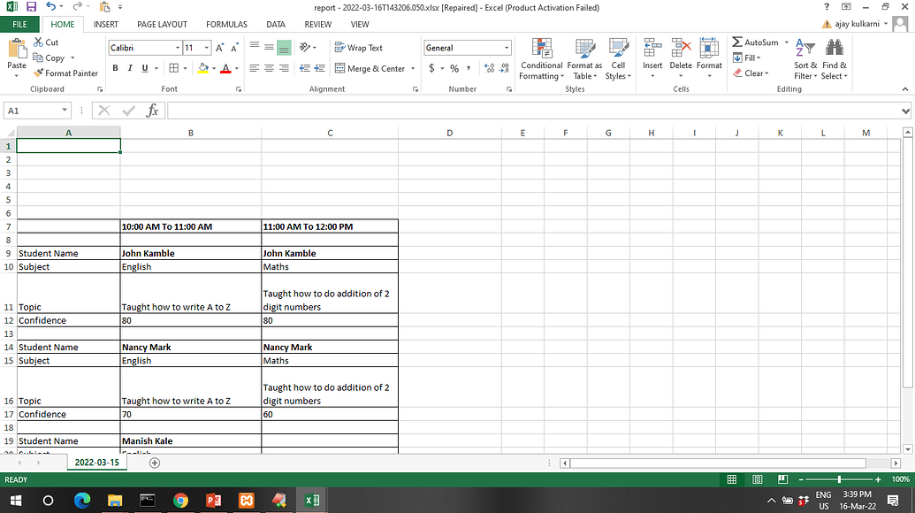Open Sort & Filter
The height and width of the screenshot is (513, 915).
(x=804, y=59)
